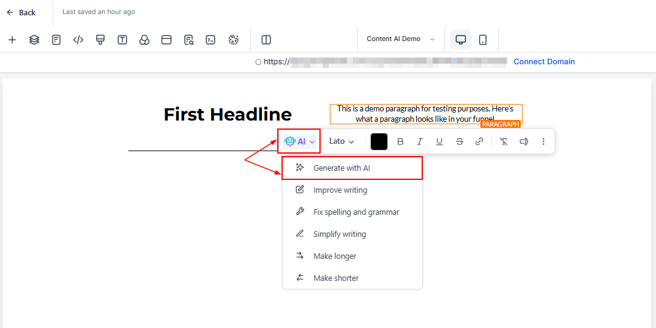This screenshot has height=328, width=656.
Task: Insert a hyperlink using the link icon
Action: pos(479,141)
